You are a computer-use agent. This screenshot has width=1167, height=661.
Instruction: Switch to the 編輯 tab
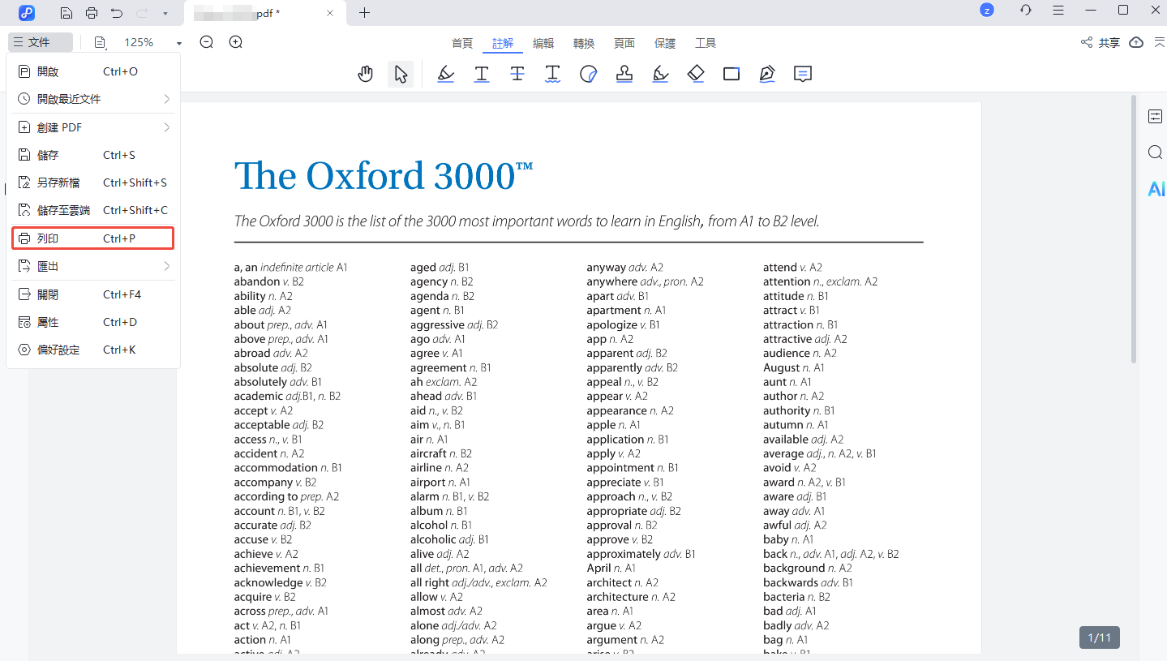(543, 43)
